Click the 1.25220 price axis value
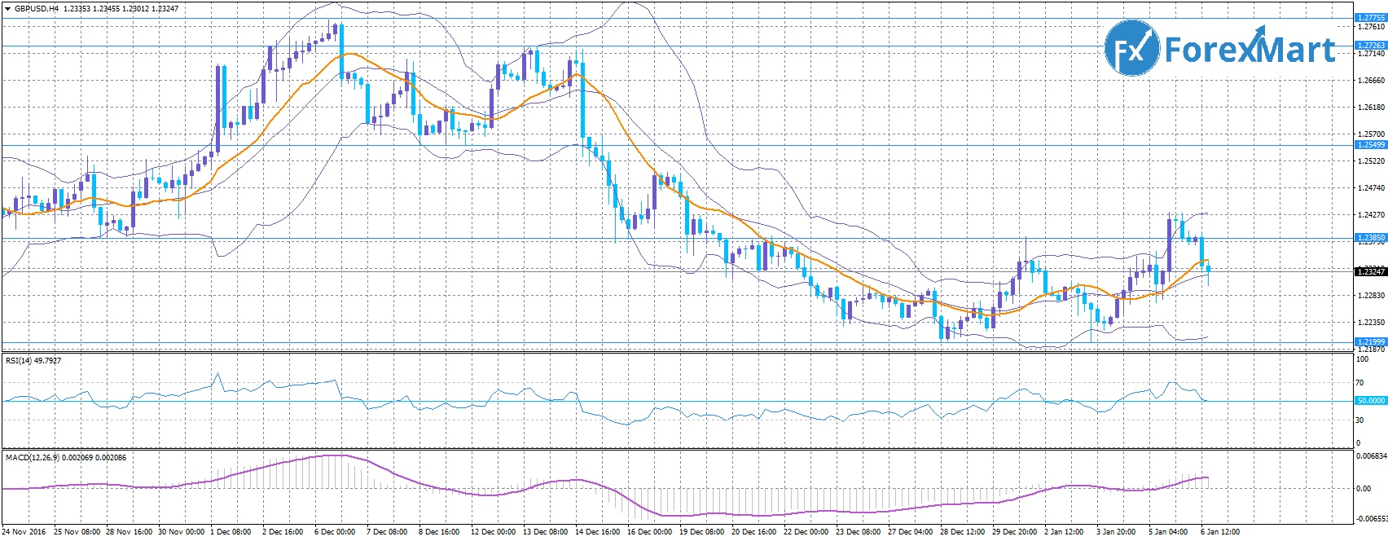The height and width of the screenshot is (541, 1388). click(x=1372, y=161)
